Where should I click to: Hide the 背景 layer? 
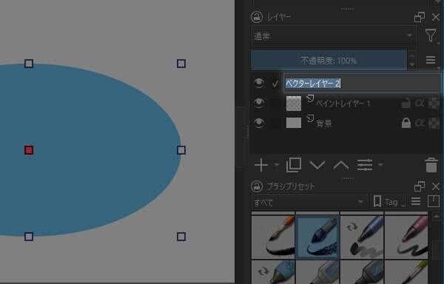(x=259, y=123)
